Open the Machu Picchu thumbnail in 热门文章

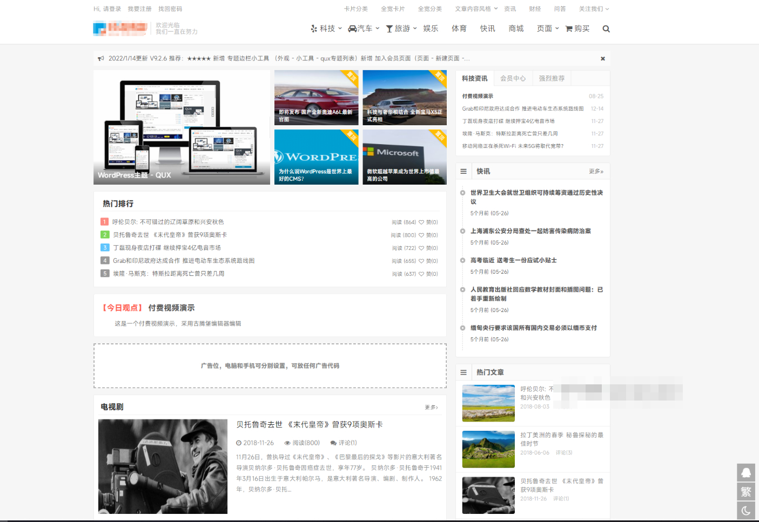(488, 449)
